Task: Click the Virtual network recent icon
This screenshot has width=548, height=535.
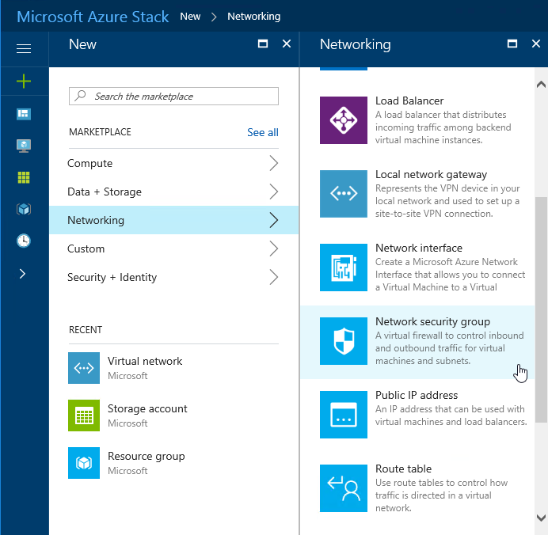Action: pos(84,368)
